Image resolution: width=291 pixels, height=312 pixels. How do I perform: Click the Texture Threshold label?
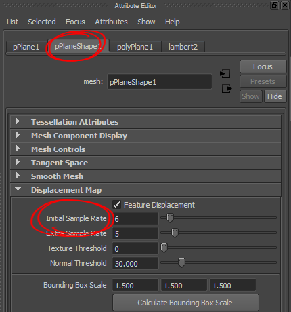[77, 248]
